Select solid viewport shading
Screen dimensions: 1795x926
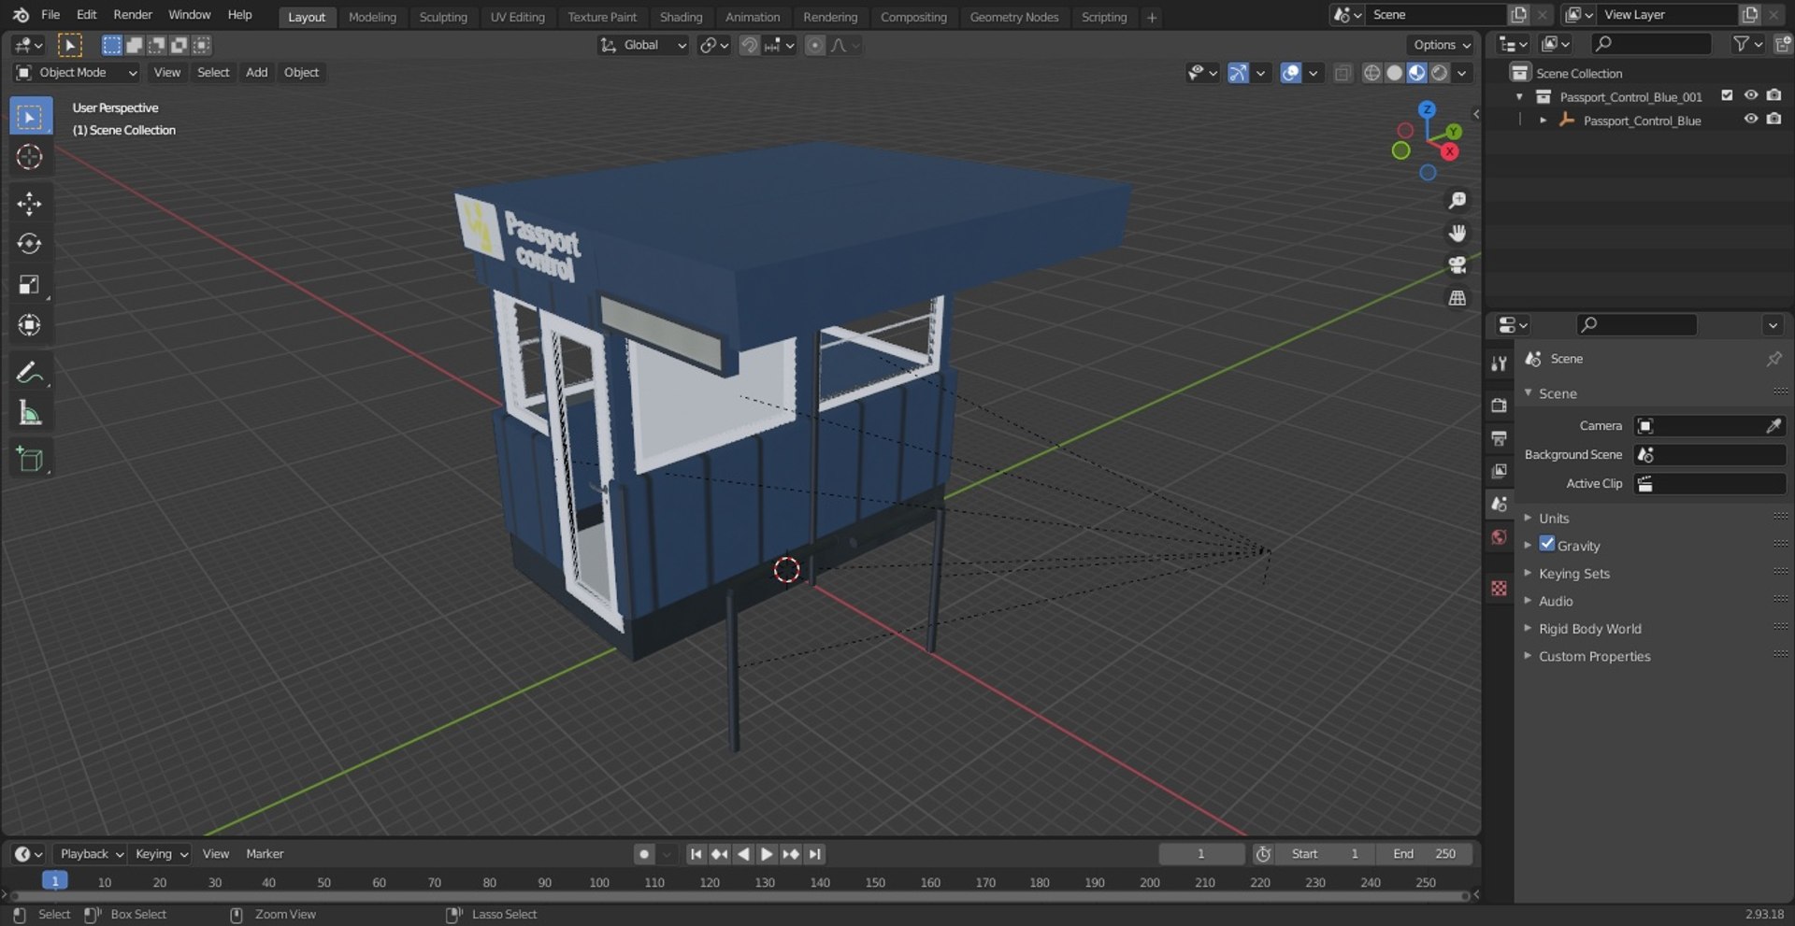pyautogui.click(x=1394, y=73)
